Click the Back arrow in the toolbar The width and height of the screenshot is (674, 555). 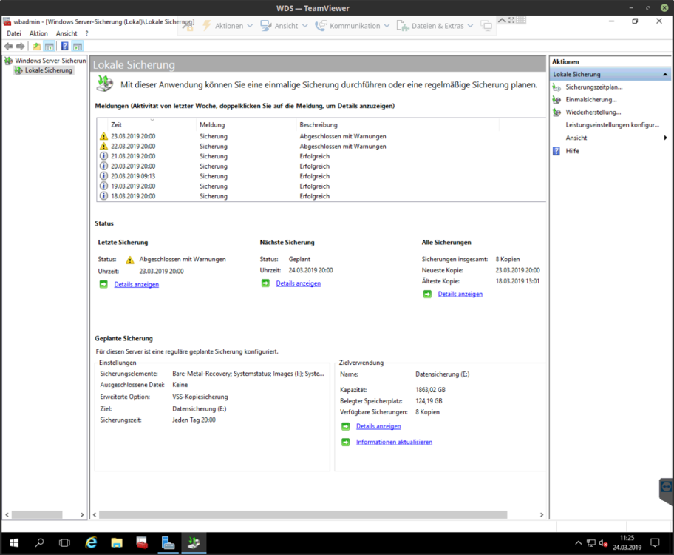coord(9,46)
